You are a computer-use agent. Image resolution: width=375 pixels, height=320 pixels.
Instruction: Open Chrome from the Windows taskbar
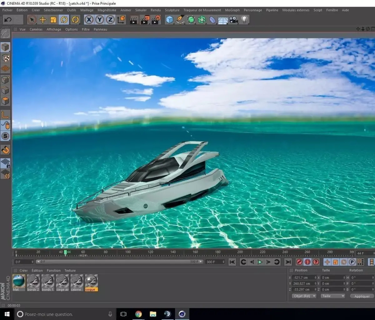click(138, 314)
